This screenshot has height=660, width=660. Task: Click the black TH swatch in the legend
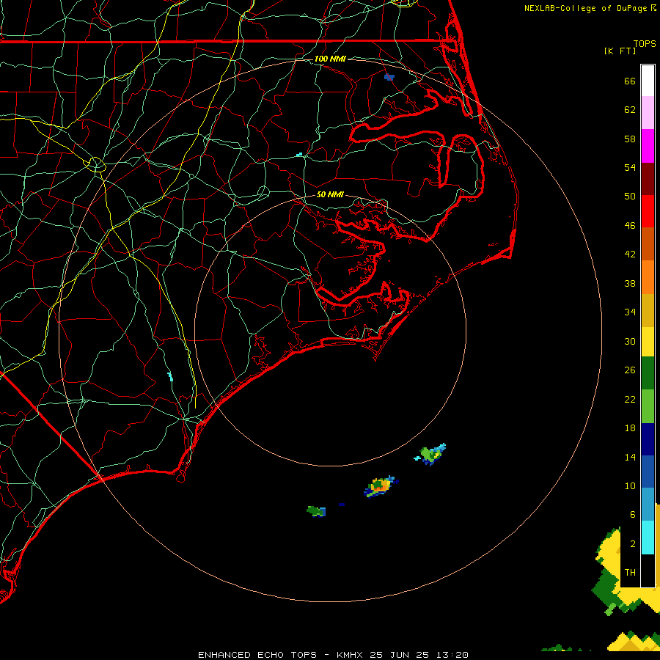[648, 571]
